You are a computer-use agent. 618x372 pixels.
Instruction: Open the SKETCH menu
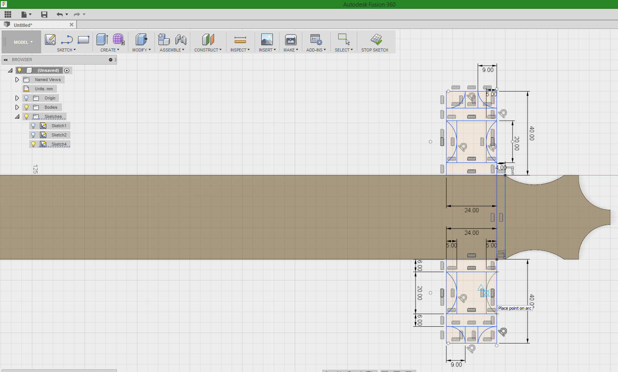66,50
